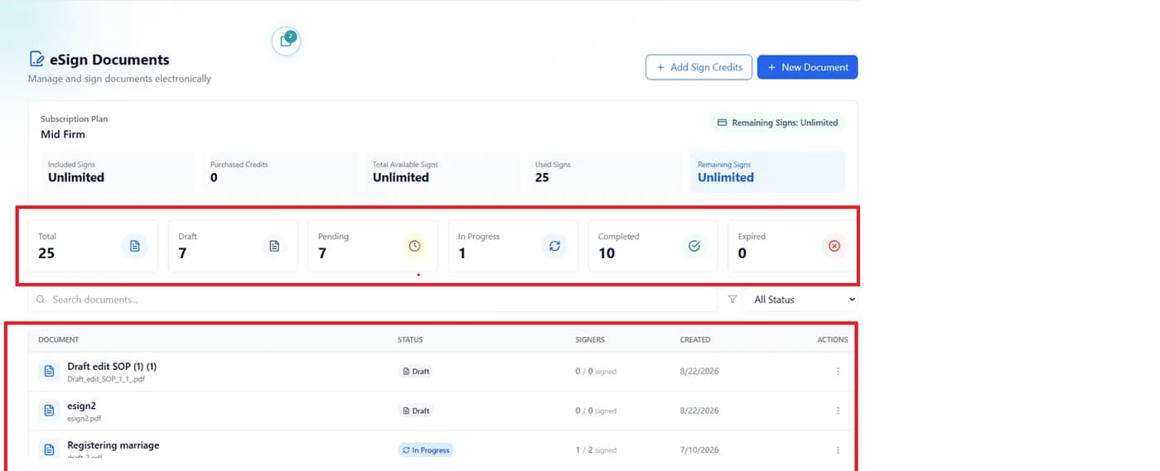Select the Draft 7 stat card

pos(233,246)
